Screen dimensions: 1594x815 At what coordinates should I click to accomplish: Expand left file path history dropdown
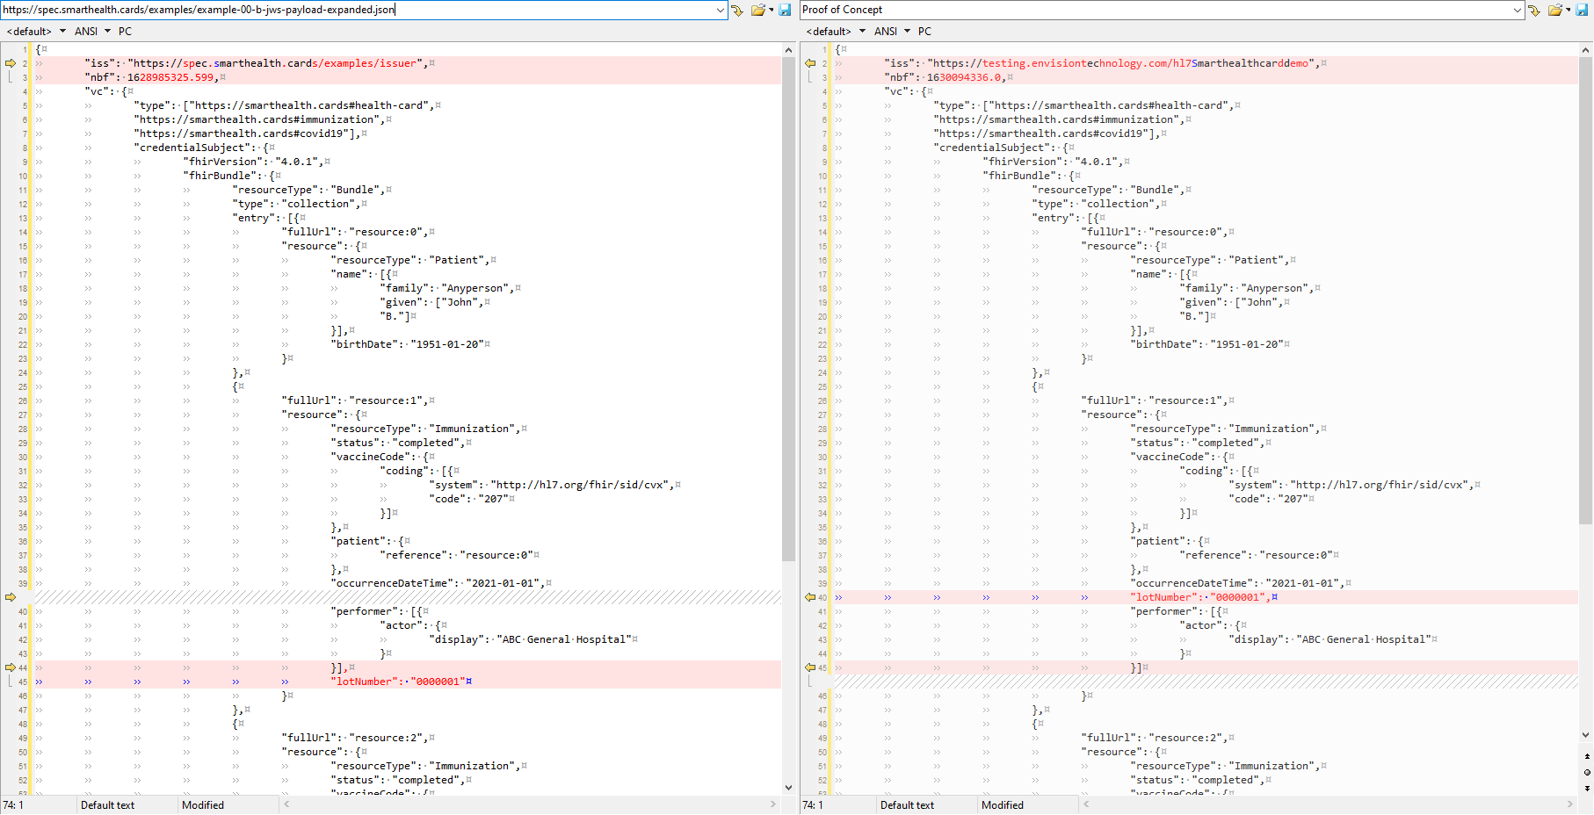pyautogui.click(x=721, y=10)
